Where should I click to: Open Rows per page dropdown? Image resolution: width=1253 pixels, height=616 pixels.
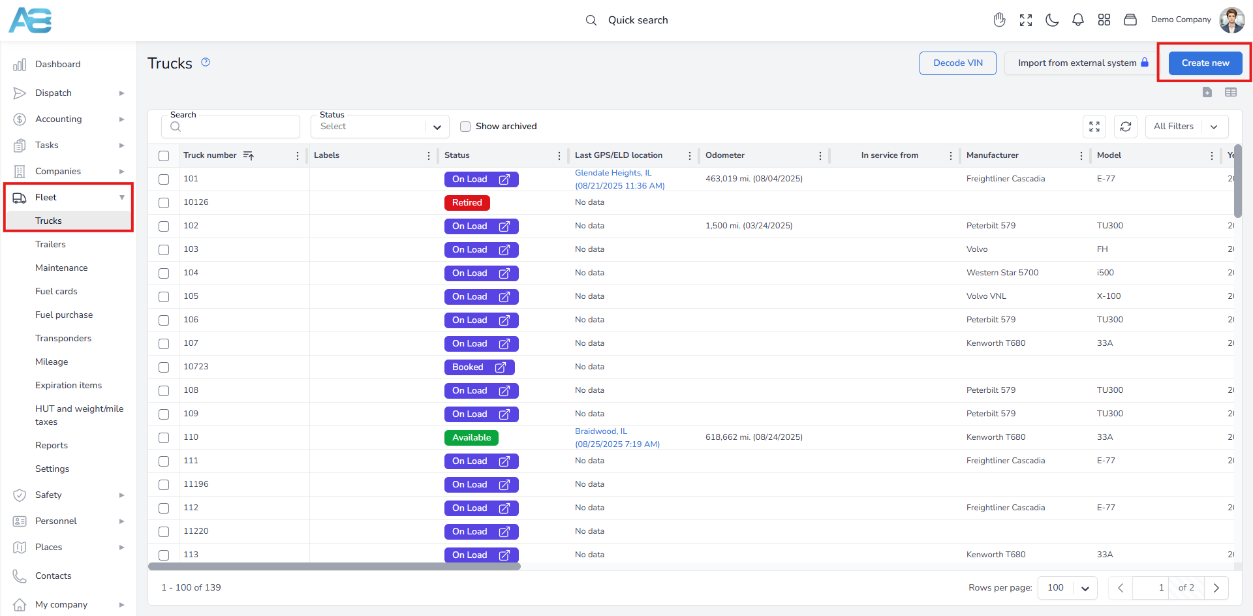(1068, 588)
